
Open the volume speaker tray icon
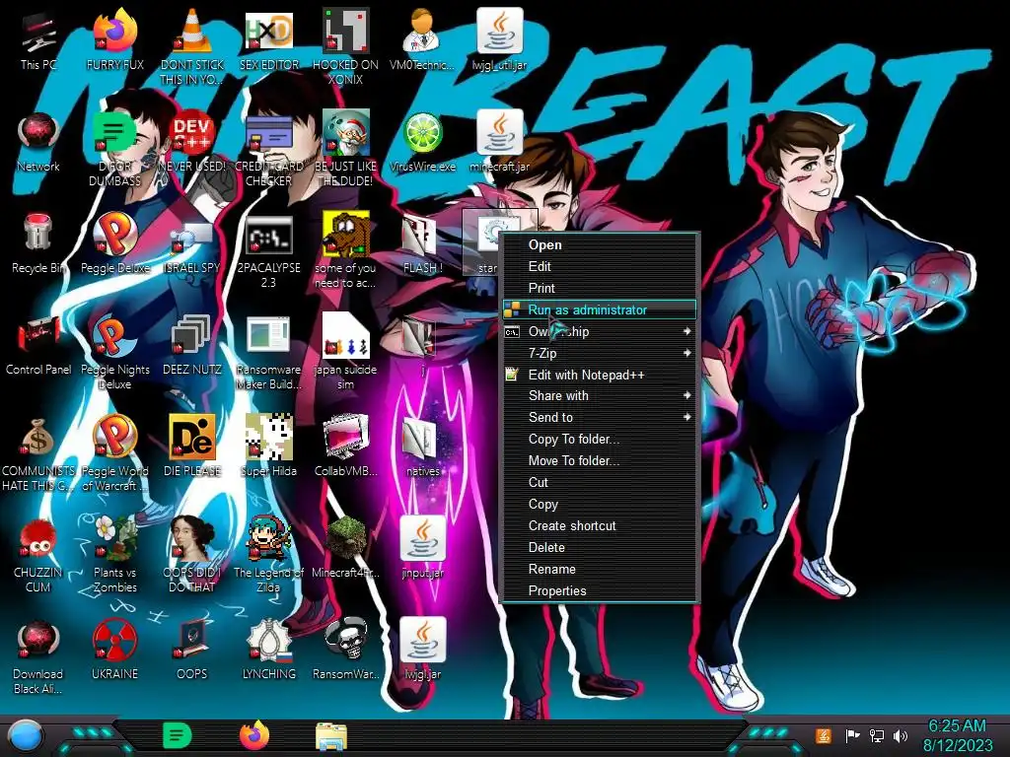901,735
